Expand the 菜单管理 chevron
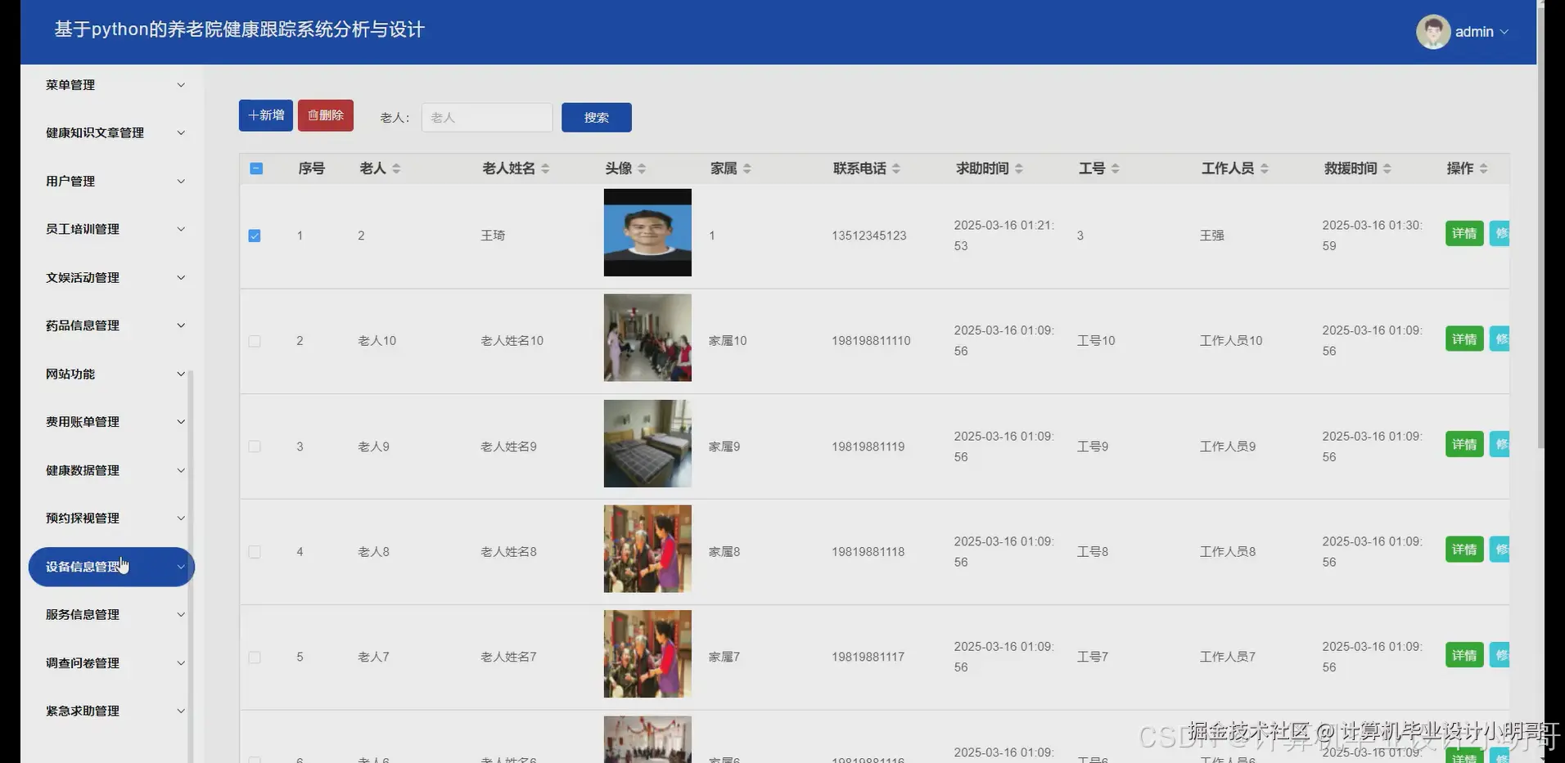The width and height of the screenshot is (1565, 763). click(x=181, y=85)
